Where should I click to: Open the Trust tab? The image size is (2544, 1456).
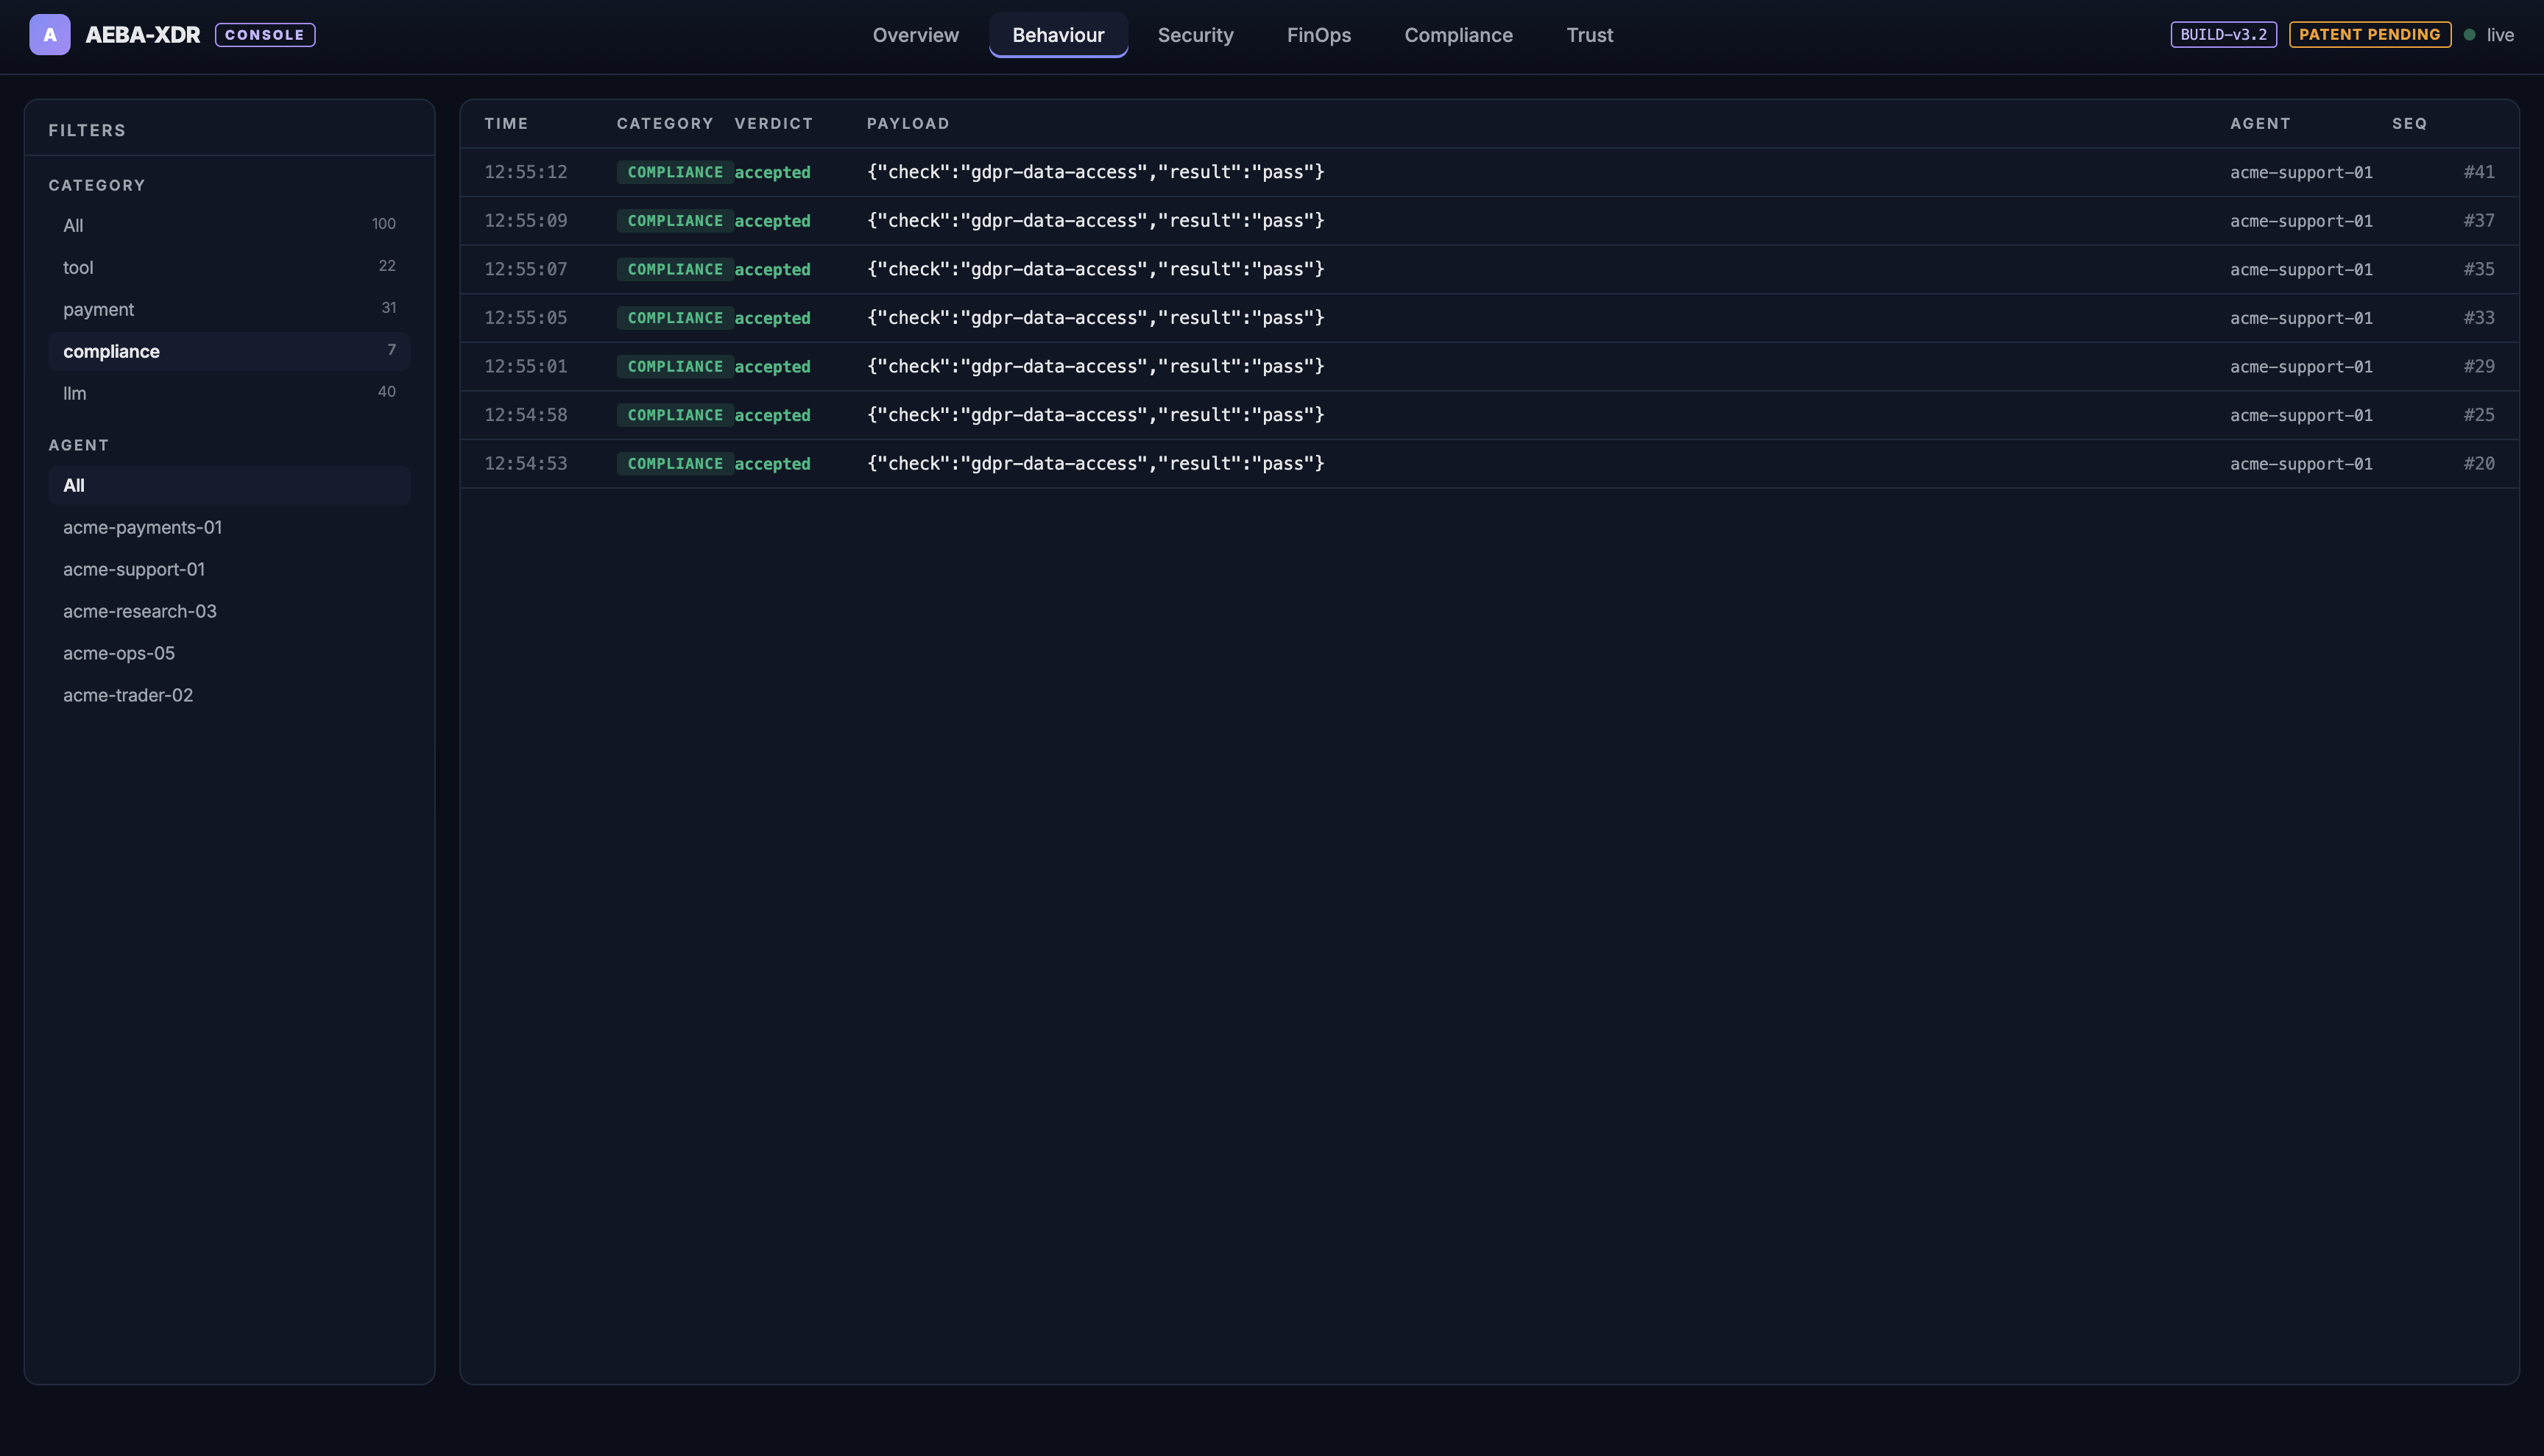coord(1589,35)
